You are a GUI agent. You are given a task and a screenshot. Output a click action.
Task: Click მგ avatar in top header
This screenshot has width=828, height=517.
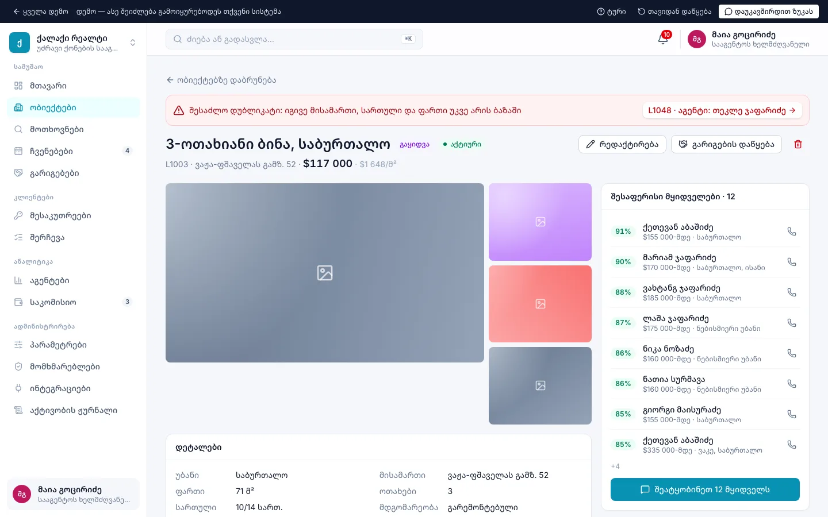697,39
